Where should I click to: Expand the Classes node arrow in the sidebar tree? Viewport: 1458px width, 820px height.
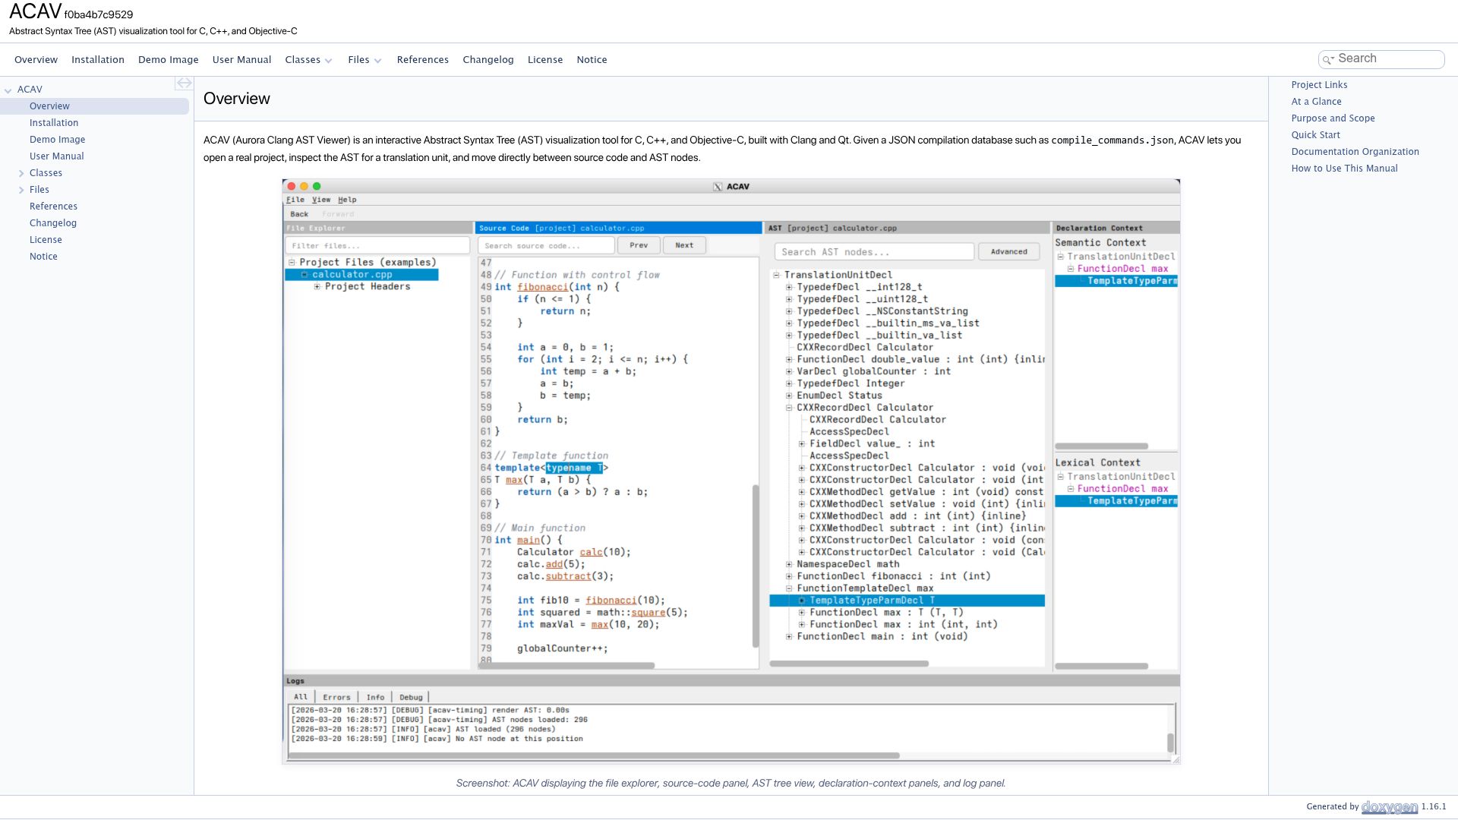pos(21,173)
